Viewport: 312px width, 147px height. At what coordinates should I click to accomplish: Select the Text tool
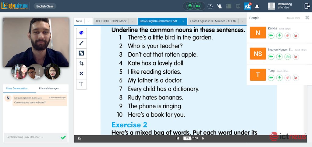[x=81, y=84]
